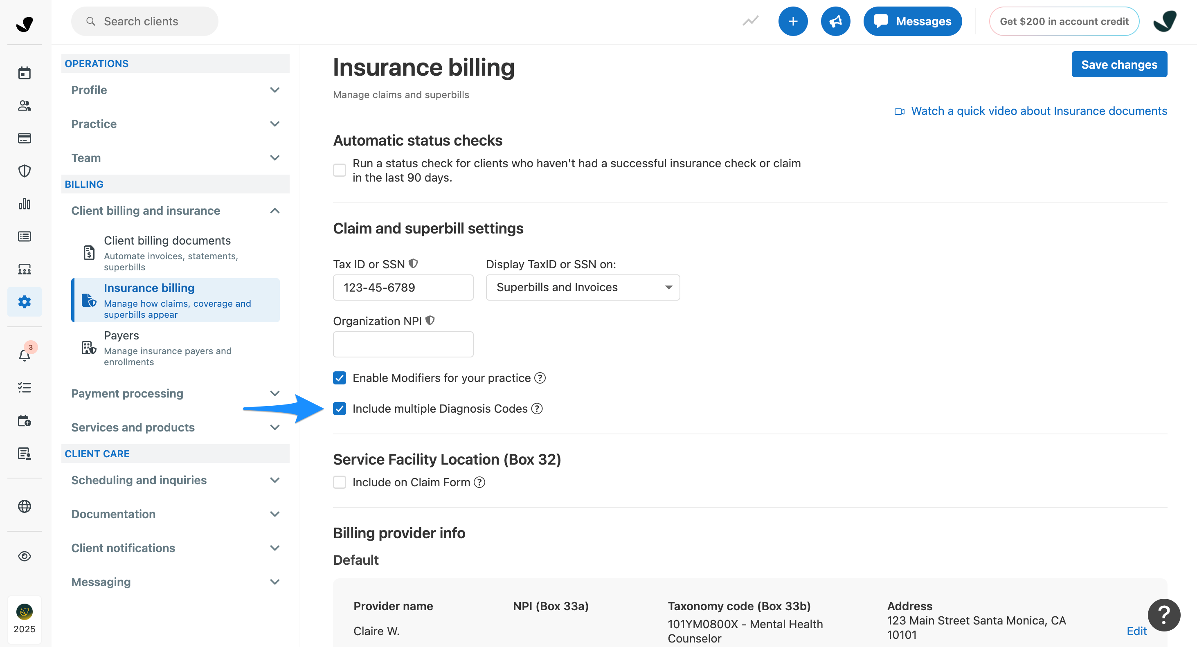Collapse Client billing and insurance section
Viewport: 1197px width, 647px height.
click(175, 211)
